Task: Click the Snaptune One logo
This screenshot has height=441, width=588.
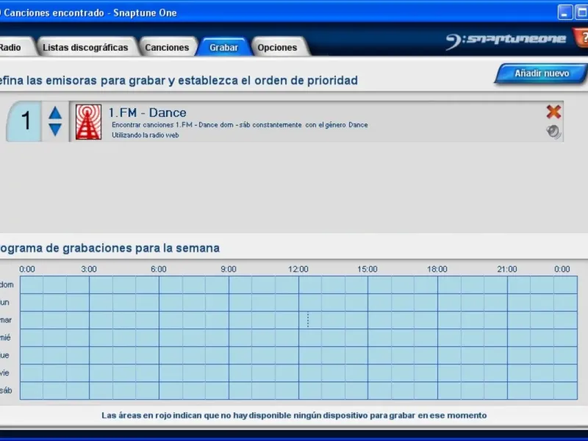Action: 506,40
